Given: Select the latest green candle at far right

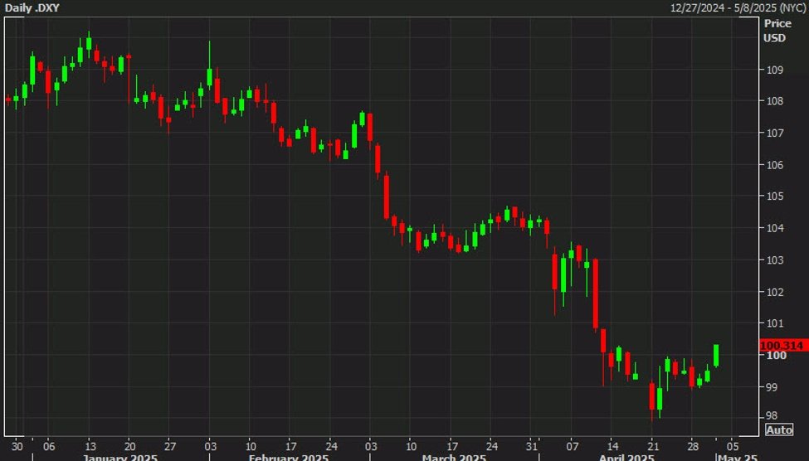Looking at the screenshot, I should tap(716, 355).
